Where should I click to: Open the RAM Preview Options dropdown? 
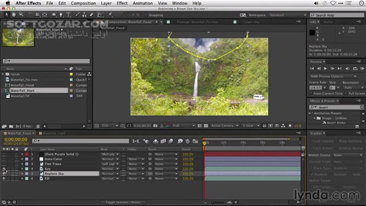tap(334, 76)
